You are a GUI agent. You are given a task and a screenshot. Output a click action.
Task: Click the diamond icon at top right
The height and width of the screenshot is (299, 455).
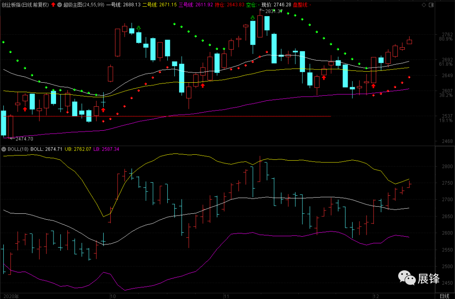click(424, 5)
